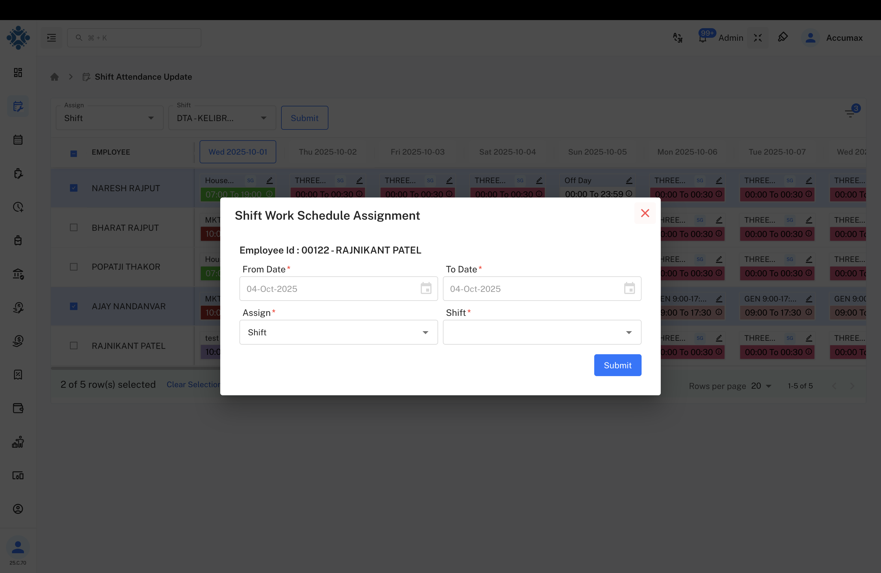
Task: Click the language translate icon in the top bar
Action: (x=678, y=37)
